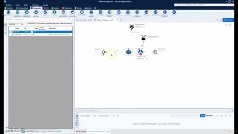
Task: Open the '0 de 0 Campos' dropdown
Action: pyautogui.click(x=87, y=116)
